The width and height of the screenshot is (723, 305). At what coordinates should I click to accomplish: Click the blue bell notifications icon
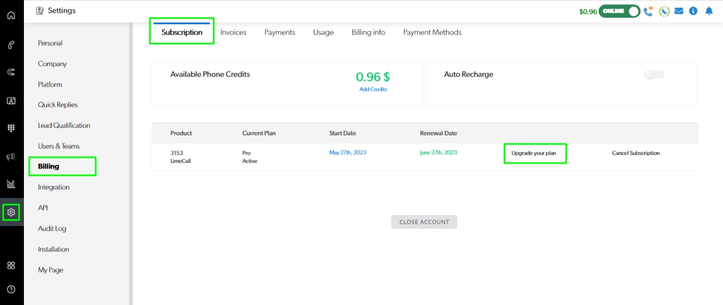[709, 11]
